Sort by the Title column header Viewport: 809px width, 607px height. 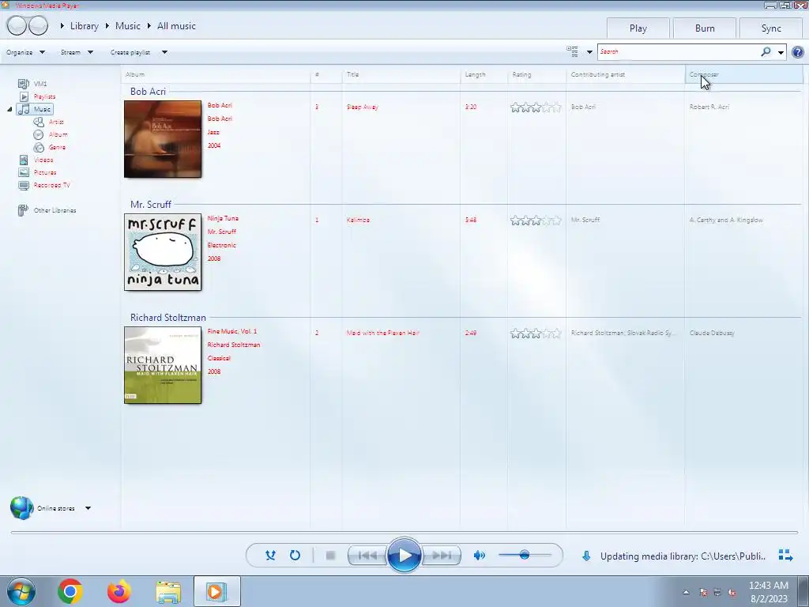coord(401,74)
